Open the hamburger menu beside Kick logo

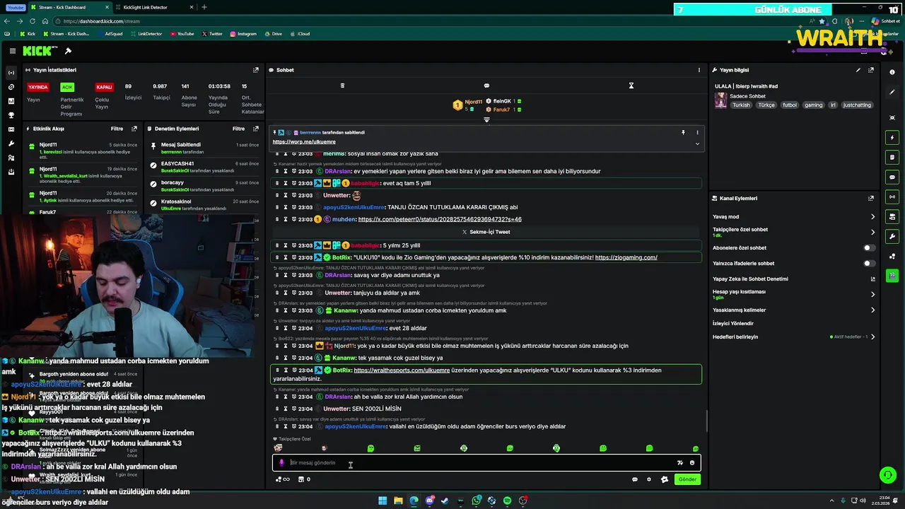click(13, 51)
